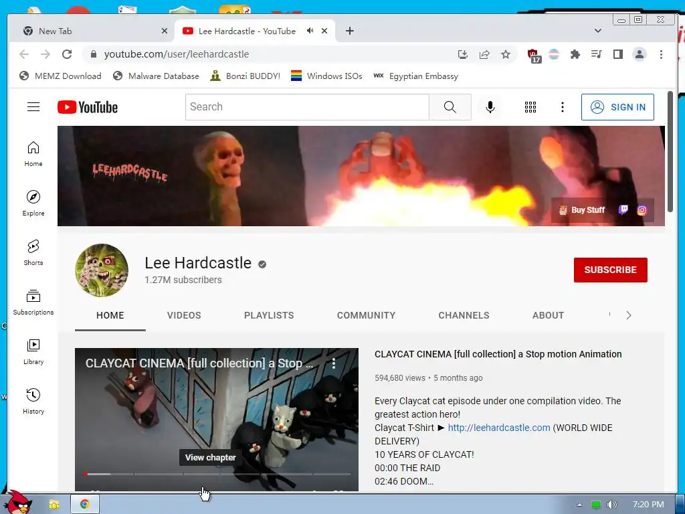Open the Buy Stuff banner link
The width and height of the screenshot is (685, 514).
pos(583,209)
